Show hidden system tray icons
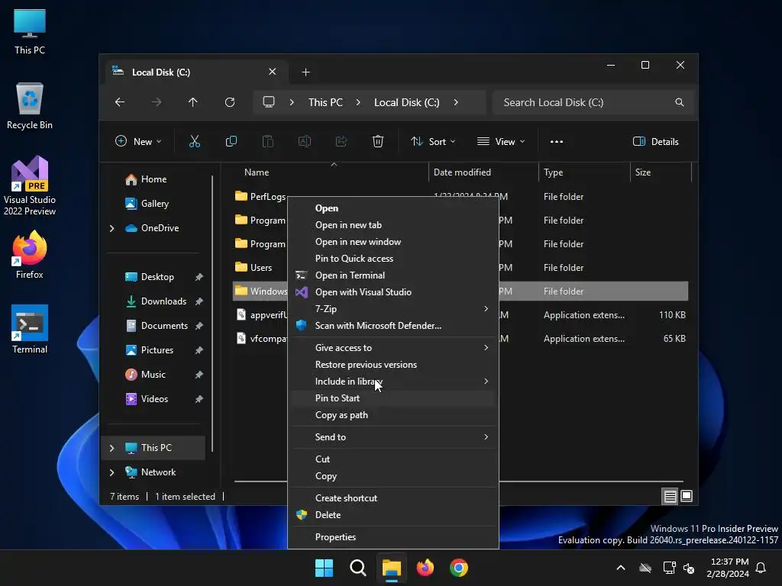This screenshot has width=782, height=586. [x=621, y=568]
